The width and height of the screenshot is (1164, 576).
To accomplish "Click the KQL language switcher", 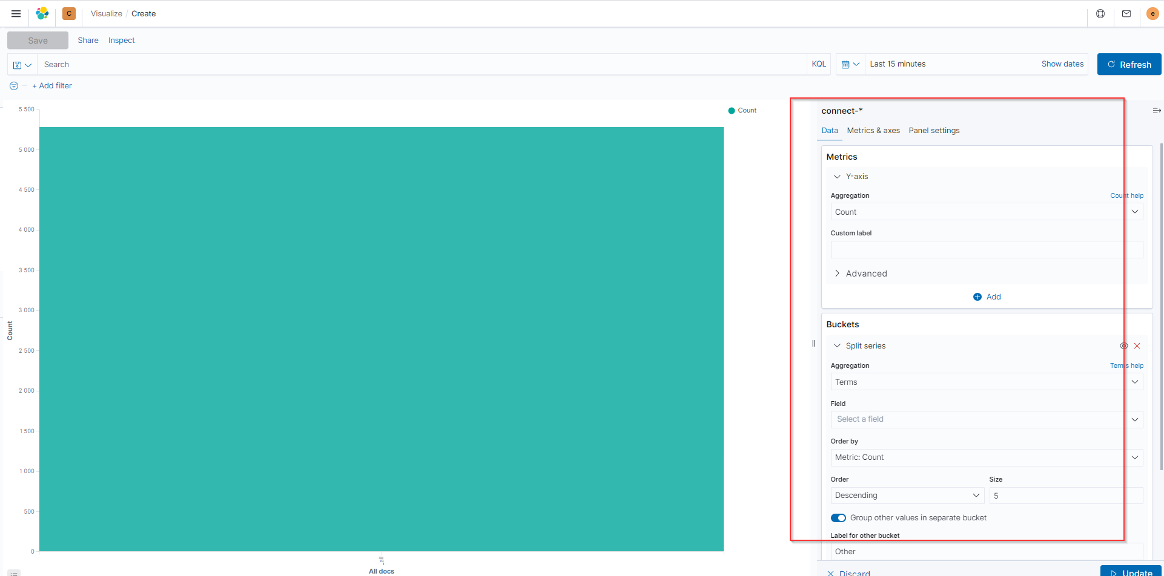I will pos(819,64).
